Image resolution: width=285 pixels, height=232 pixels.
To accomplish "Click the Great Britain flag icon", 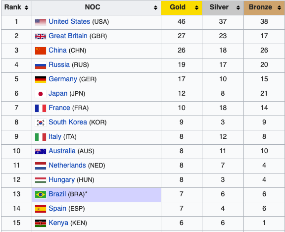I will click(41, 36).
